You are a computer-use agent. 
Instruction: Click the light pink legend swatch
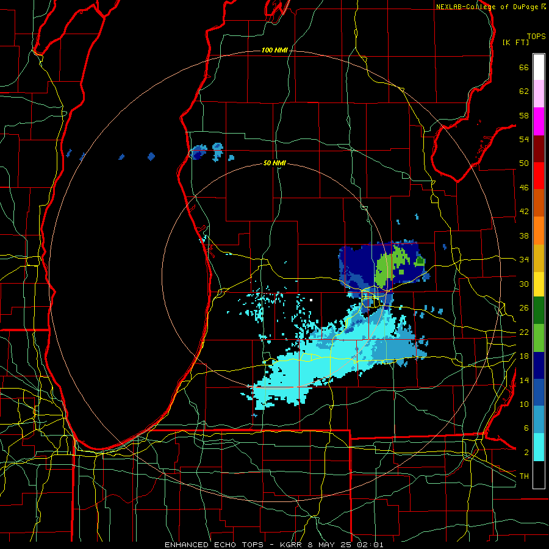[539, 93]
